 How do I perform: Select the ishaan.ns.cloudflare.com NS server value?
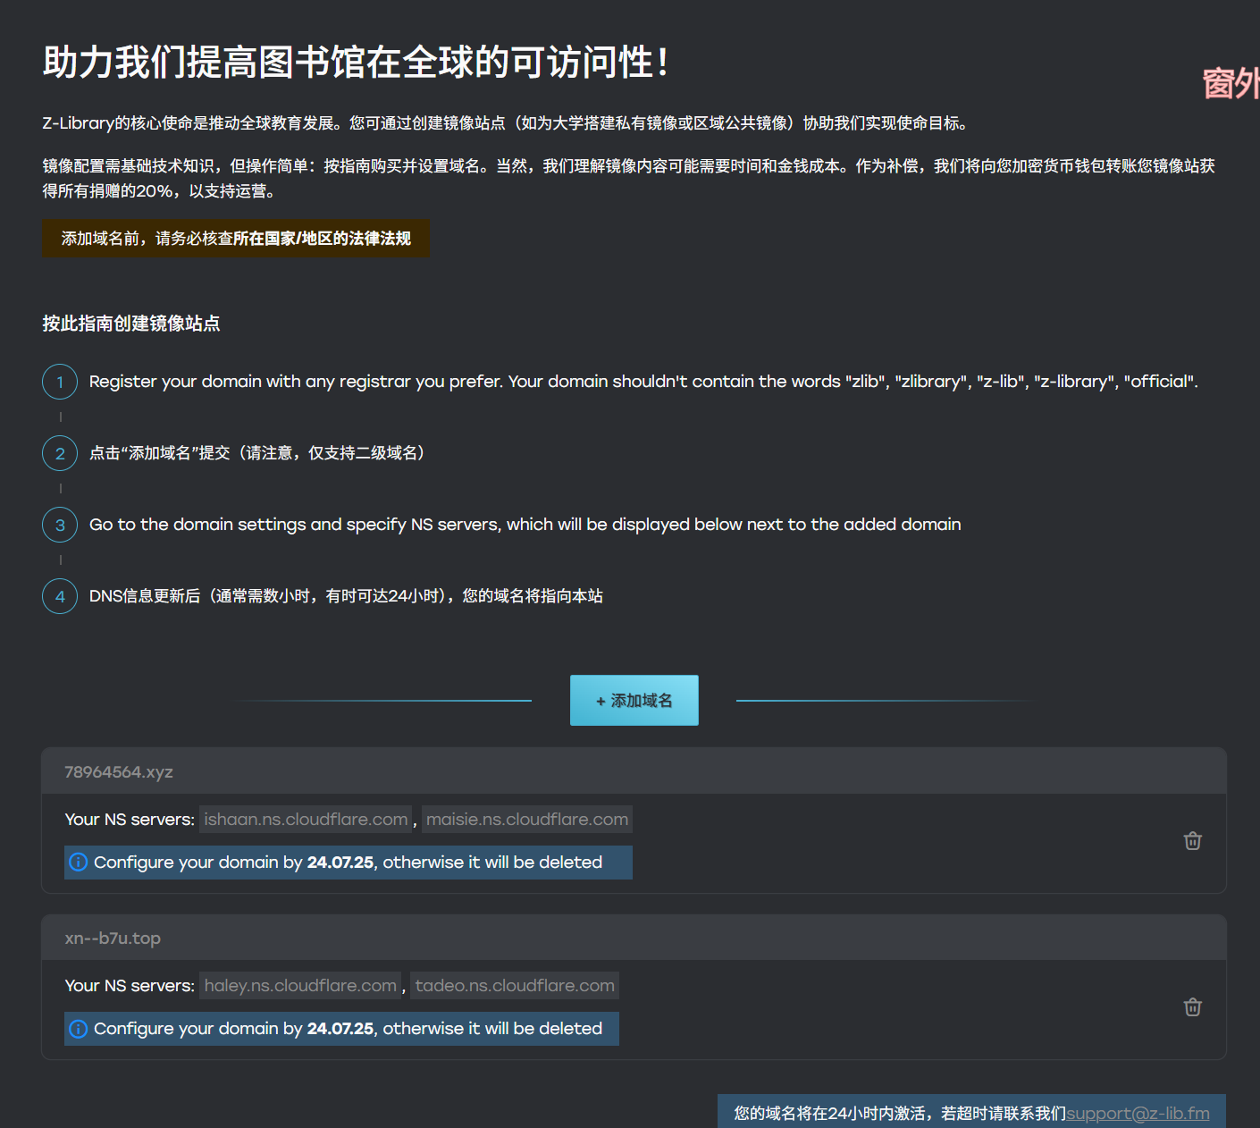pyautogui.click(x=306, y=820)
